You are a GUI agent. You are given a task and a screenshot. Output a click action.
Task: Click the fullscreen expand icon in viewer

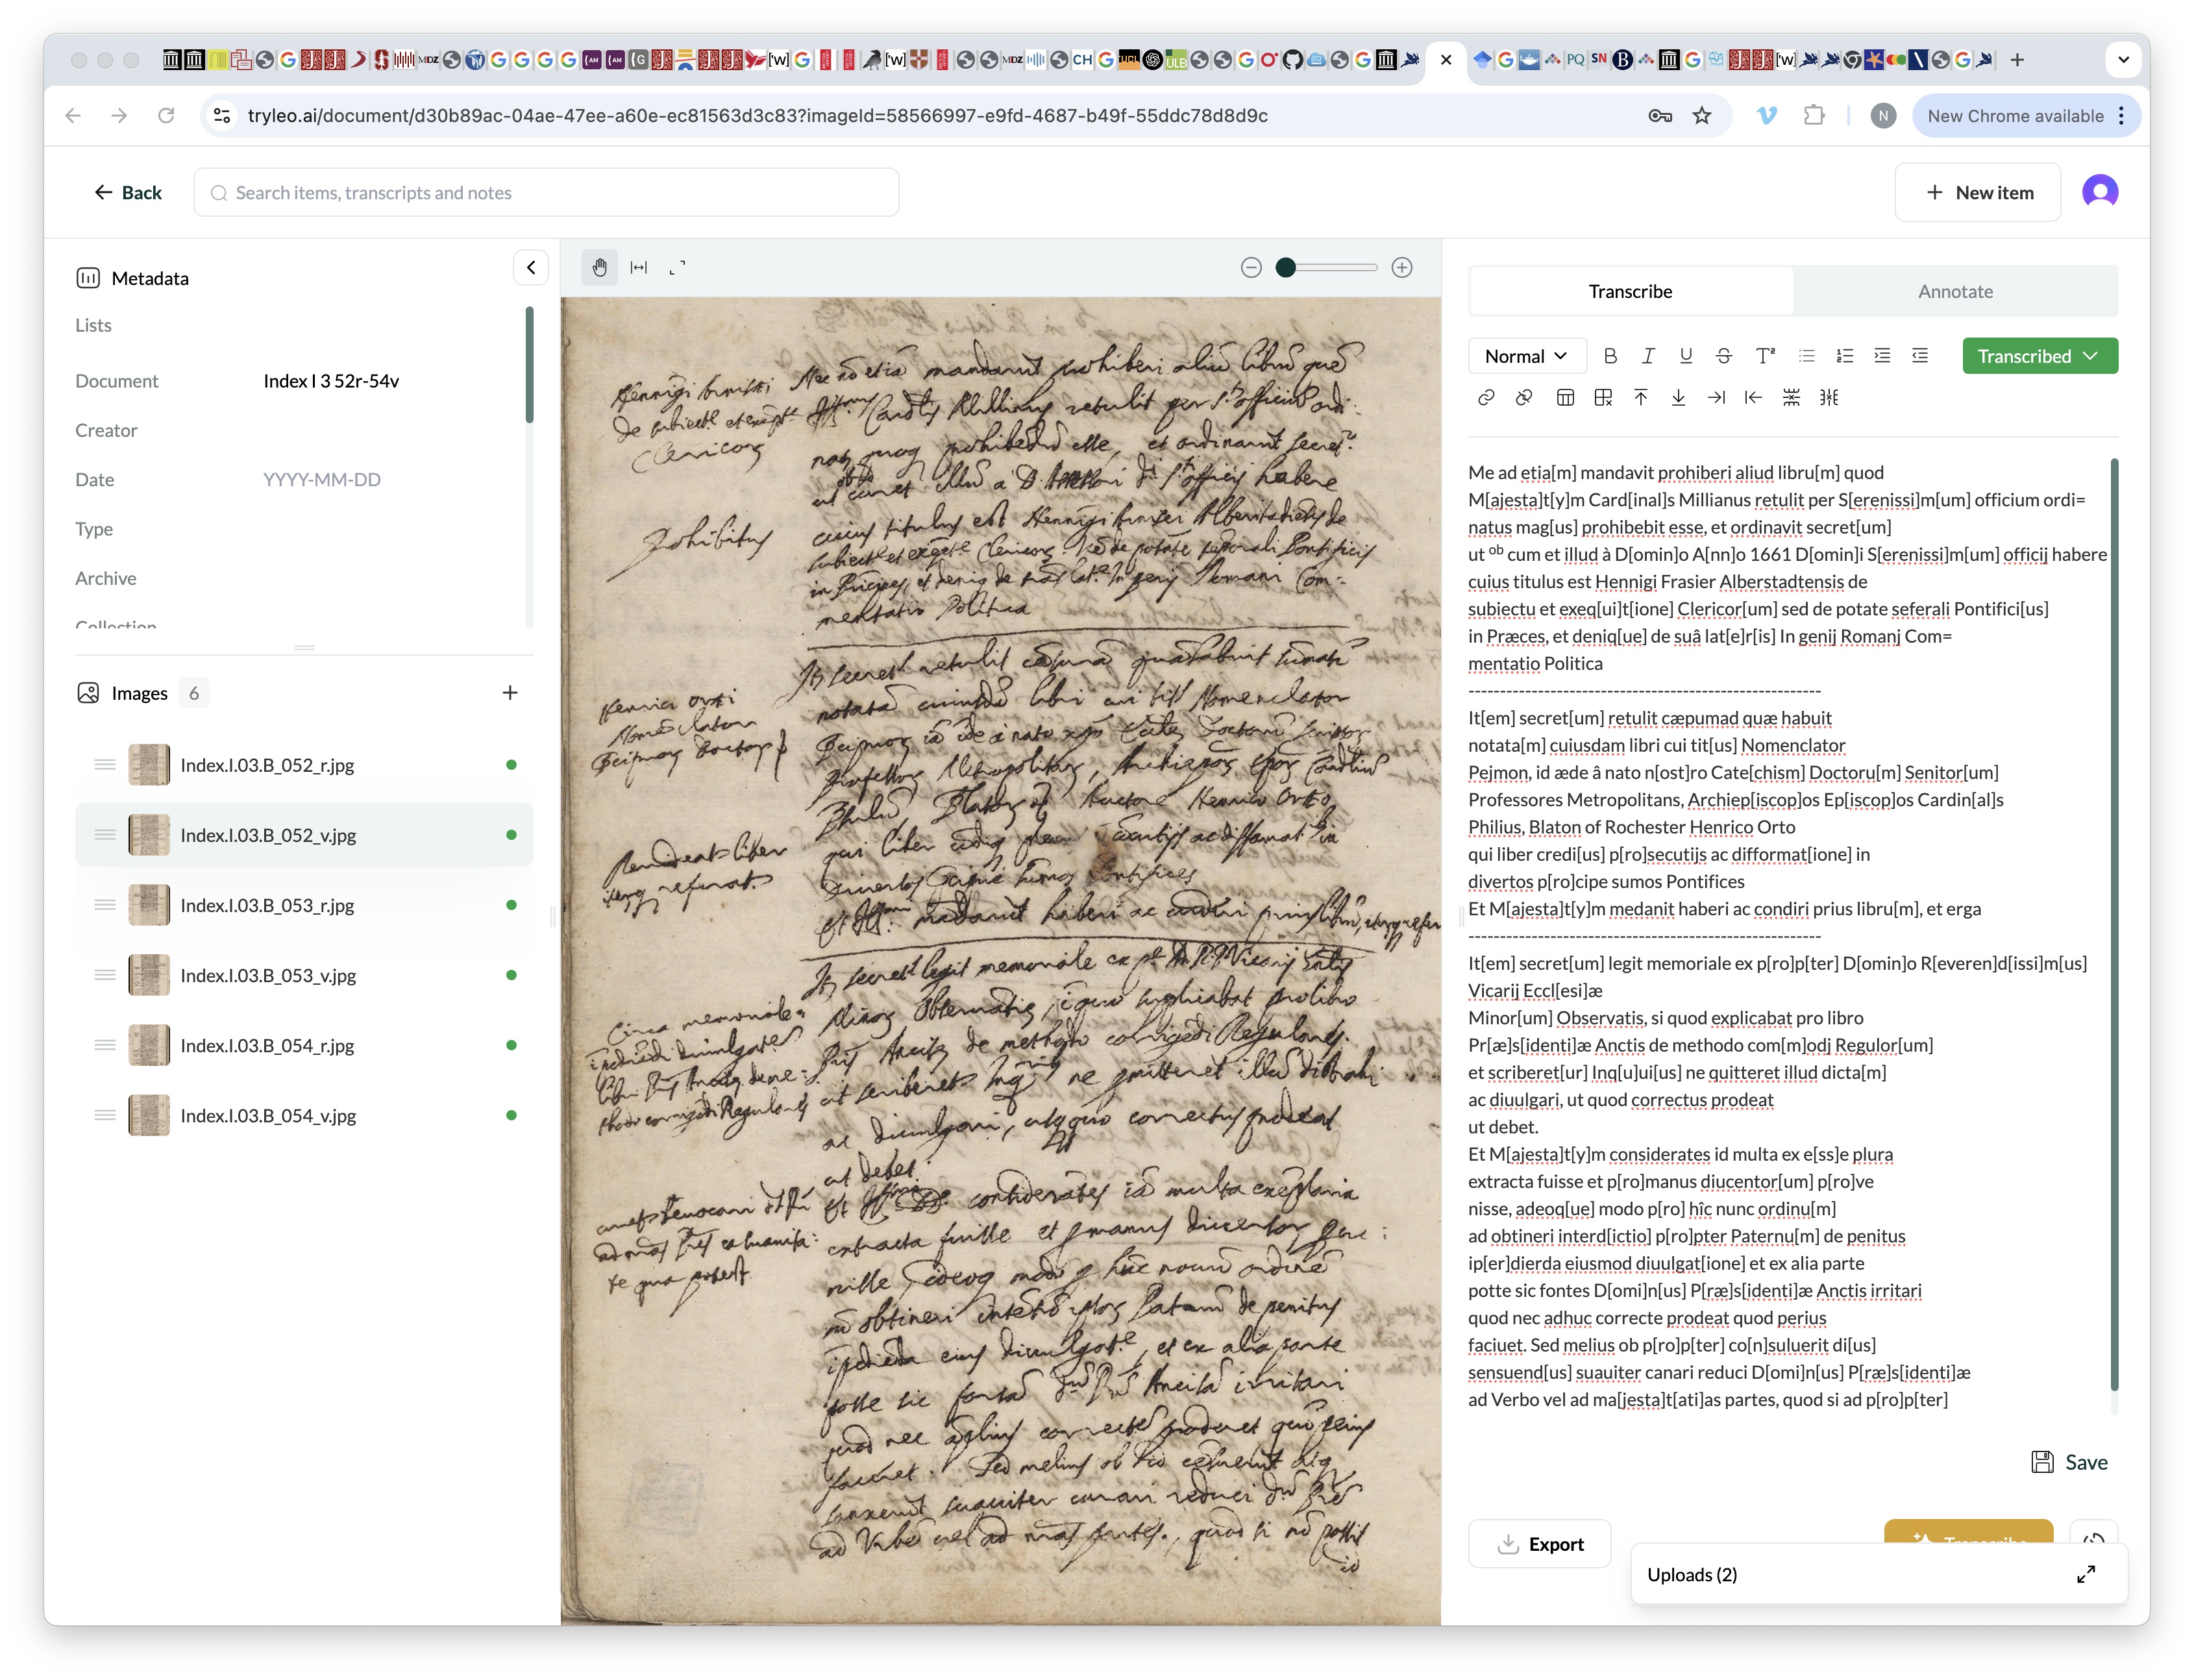pos(677,267)
